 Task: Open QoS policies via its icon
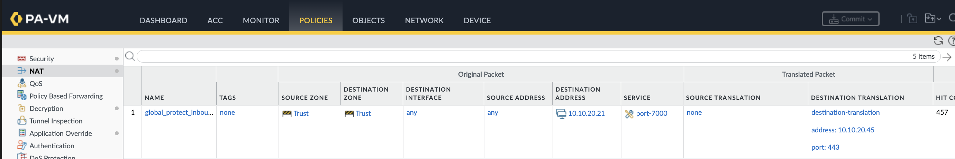pyautogui.click(x=21, y=83)
